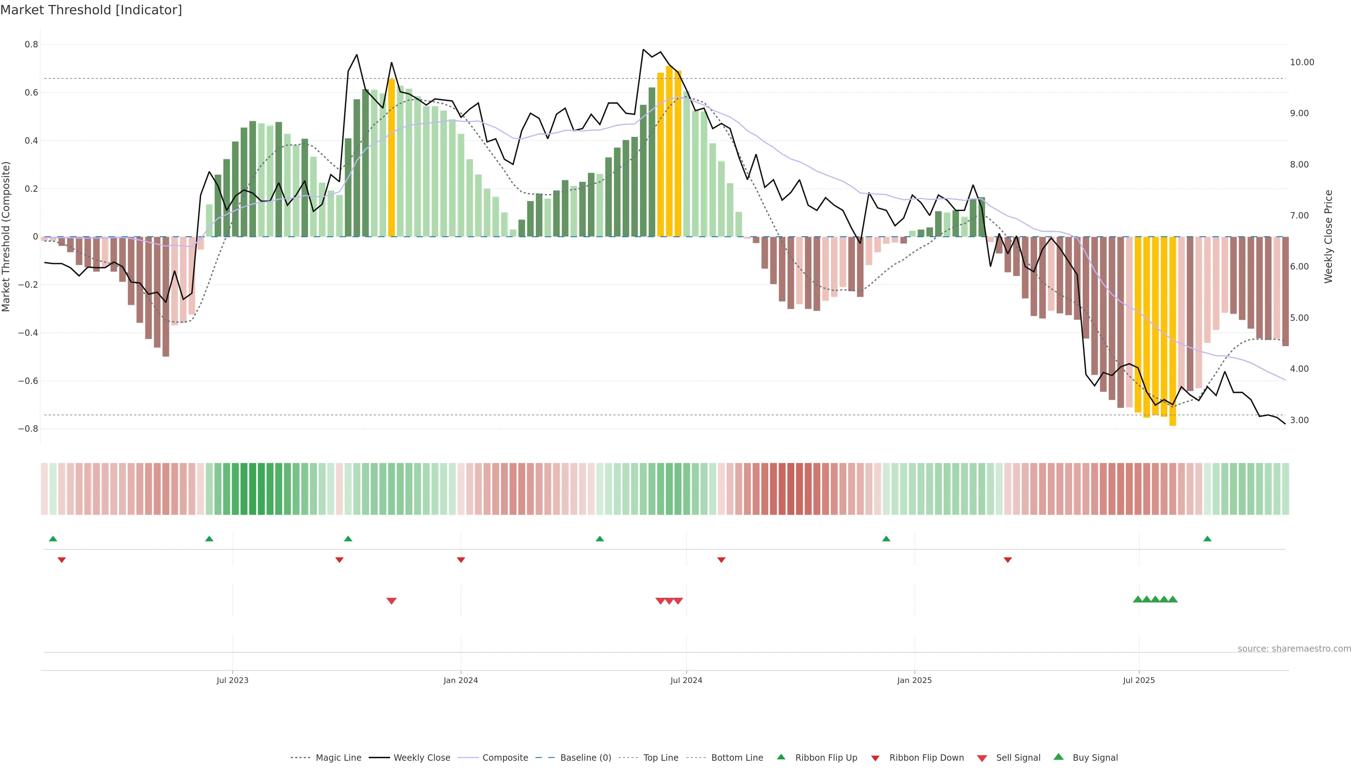Screen dimensions: 1369x770
Task: Click the last red ribbon flip down marker
Action: tap(1007, 560)
